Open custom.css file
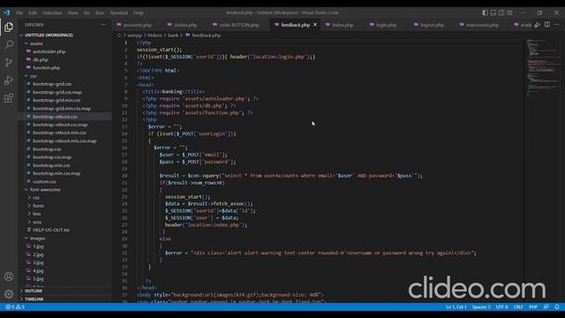This screenshot has height=318, width=565. (64, 181)
